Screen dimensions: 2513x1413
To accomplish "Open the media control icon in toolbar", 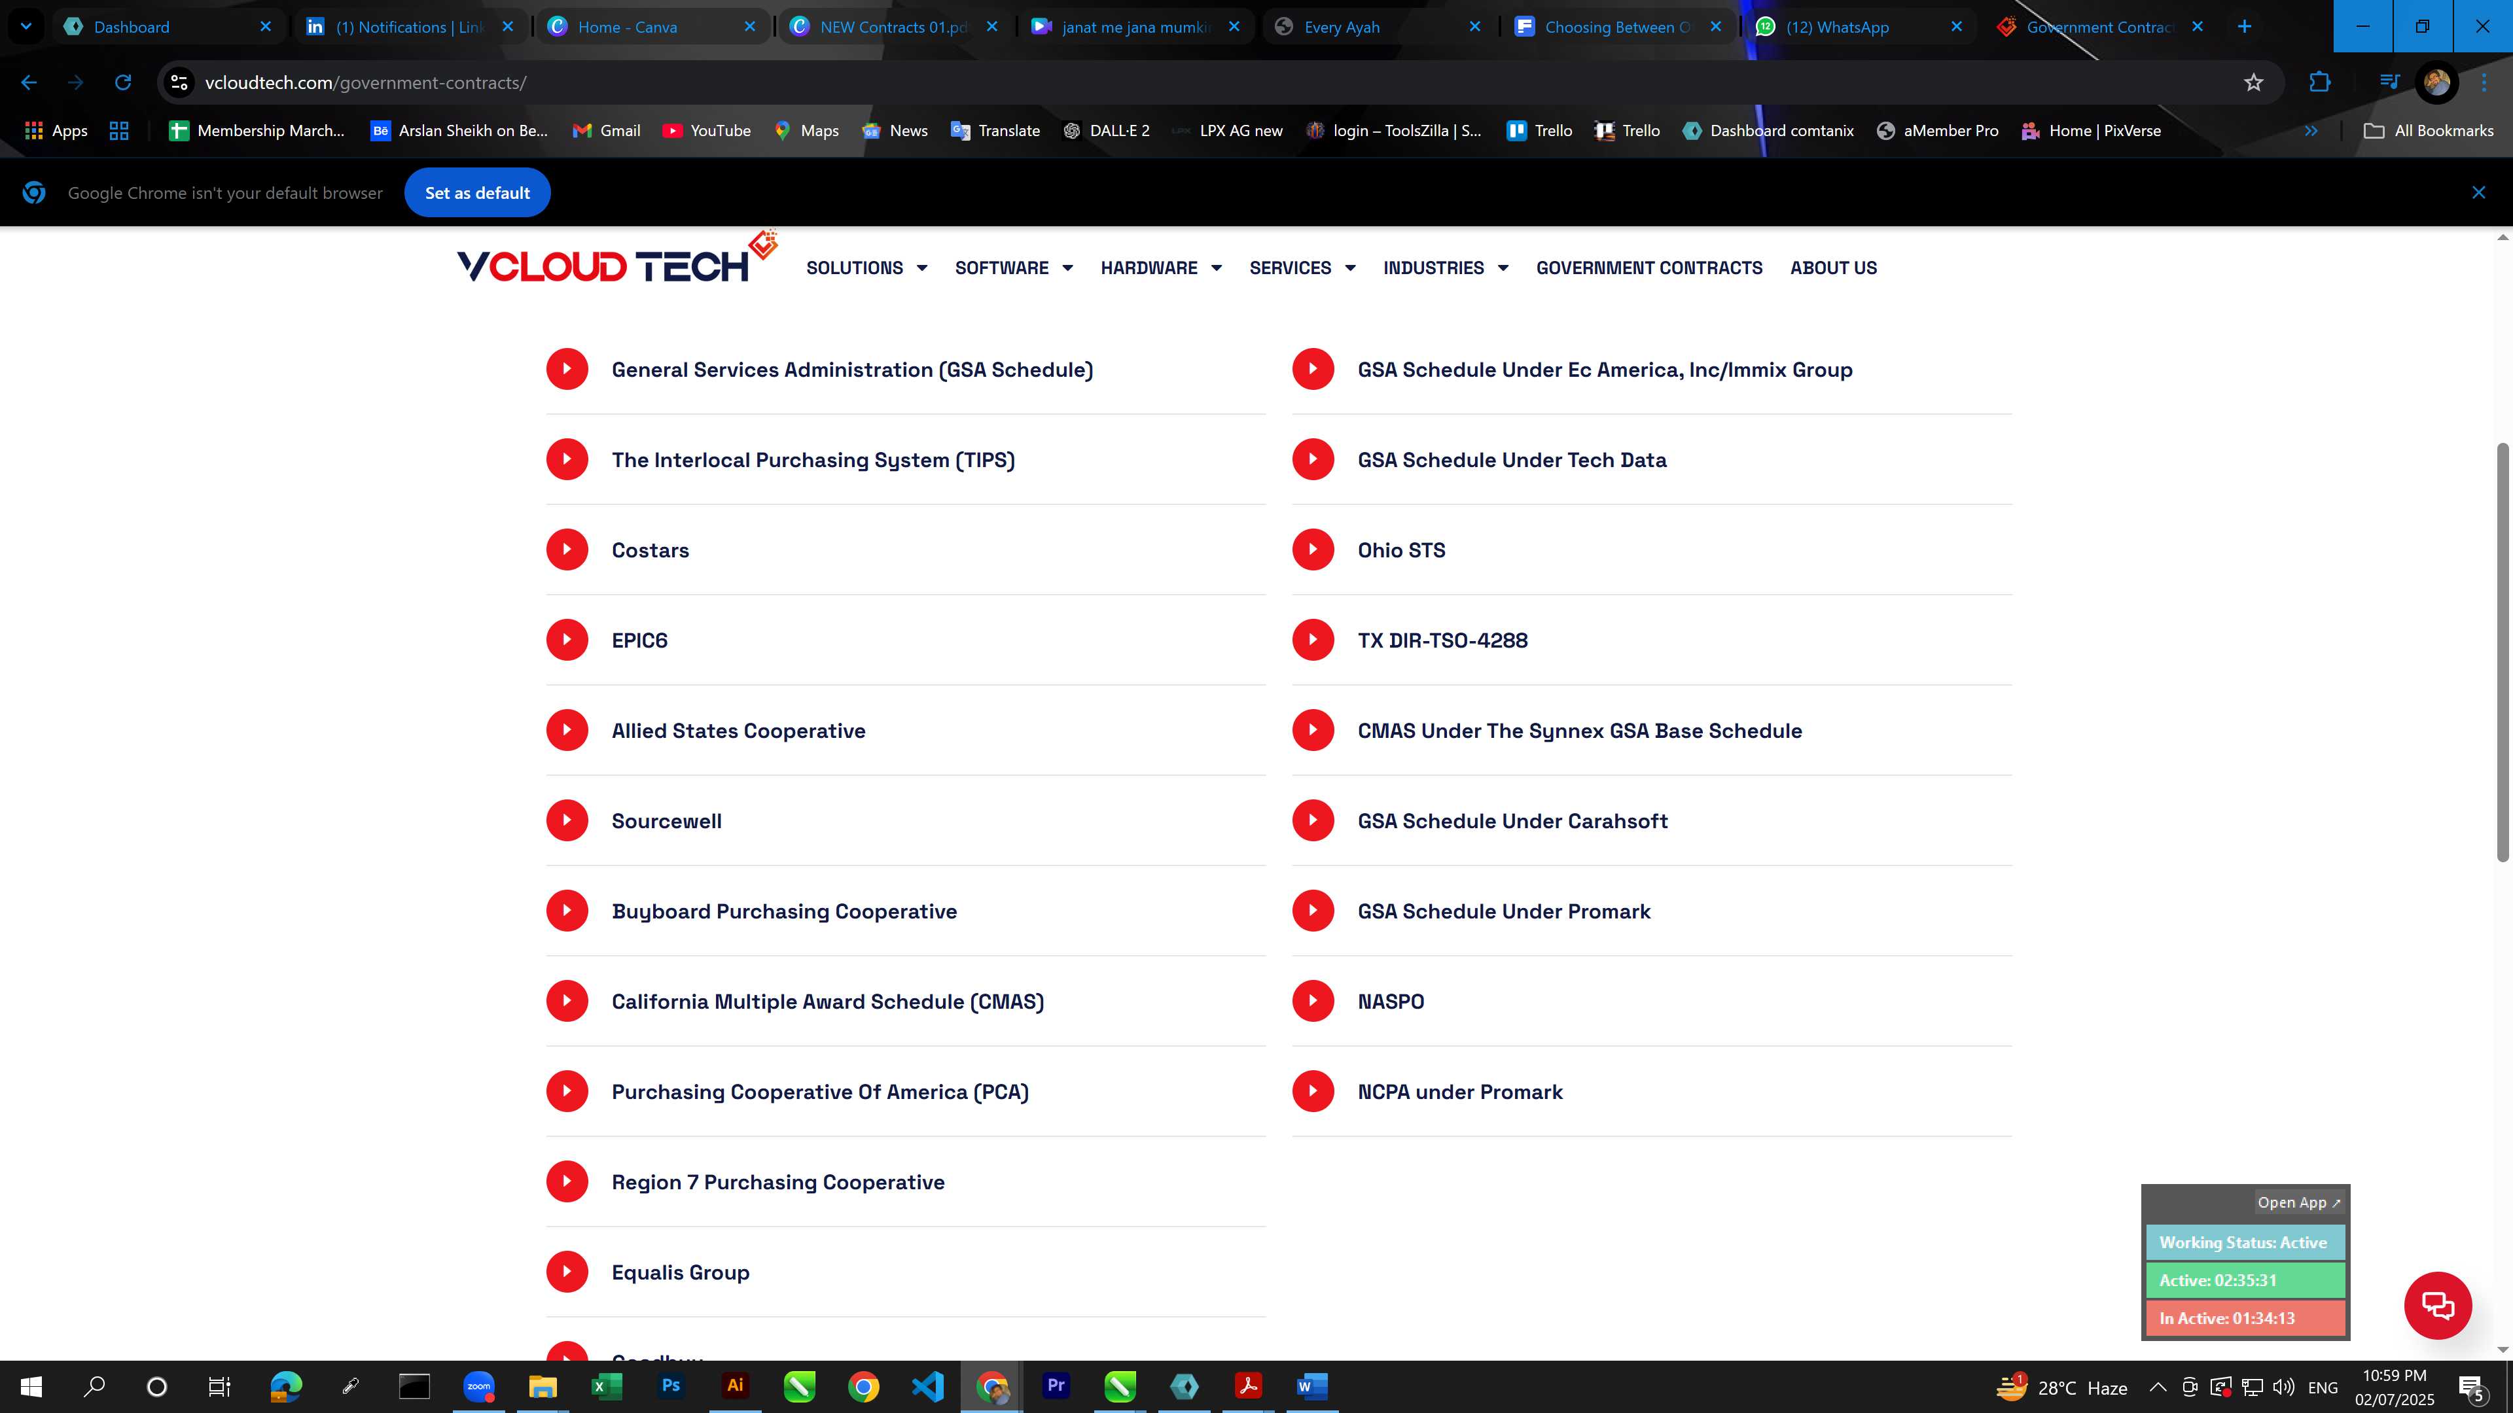I will pos(2389,83).
